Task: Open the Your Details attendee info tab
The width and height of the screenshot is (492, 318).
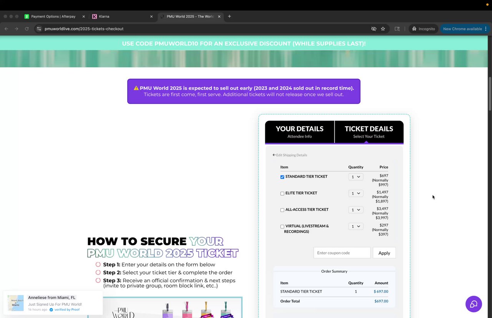Action: (299, 132)
